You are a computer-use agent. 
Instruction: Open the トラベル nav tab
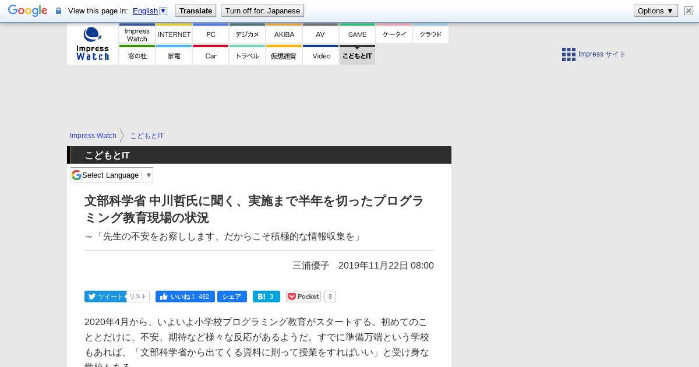pyautogui.click(x=247, y=55)
